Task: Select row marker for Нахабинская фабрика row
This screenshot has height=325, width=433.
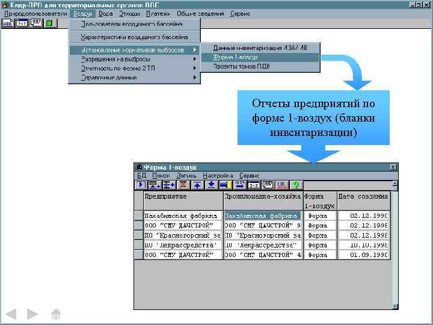Action: (x=138, y=216)
